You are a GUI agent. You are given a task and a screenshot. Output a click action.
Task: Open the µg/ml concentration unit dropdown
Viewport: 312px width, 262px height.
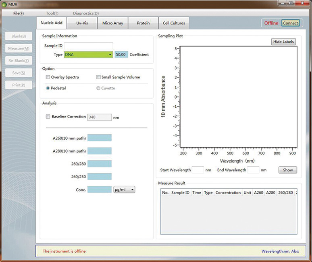point(124,190)
